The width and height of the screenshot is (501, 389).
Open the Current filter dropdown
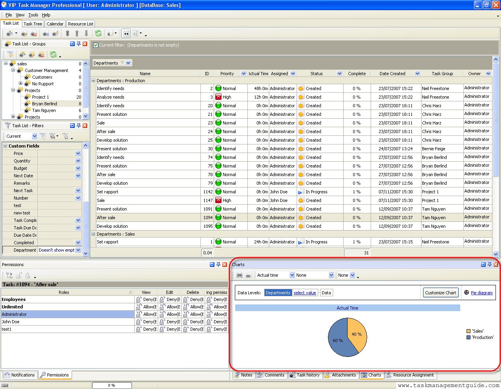pos(34,136)
